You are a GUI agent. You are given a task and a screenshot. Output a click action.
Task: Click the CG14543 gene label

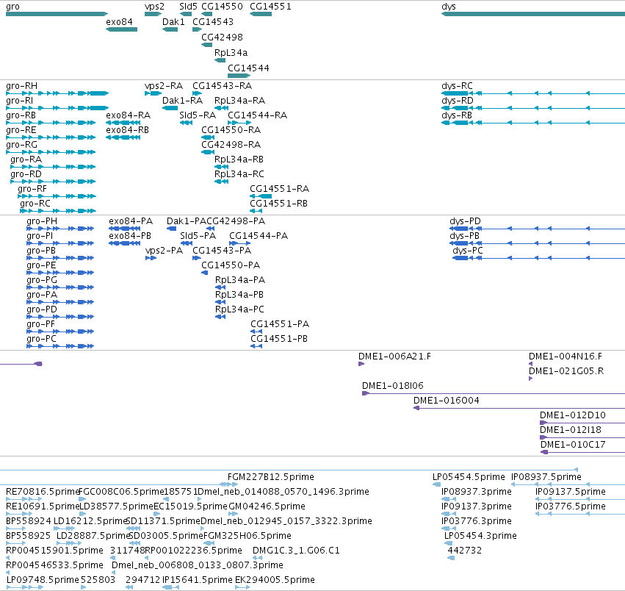[x=213, y=22]
